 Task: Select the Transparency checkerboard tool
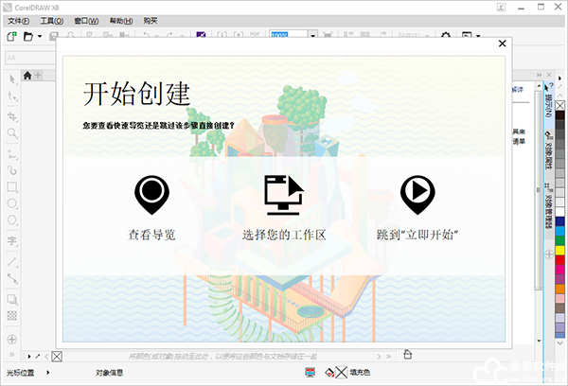(x=12, y=315)
